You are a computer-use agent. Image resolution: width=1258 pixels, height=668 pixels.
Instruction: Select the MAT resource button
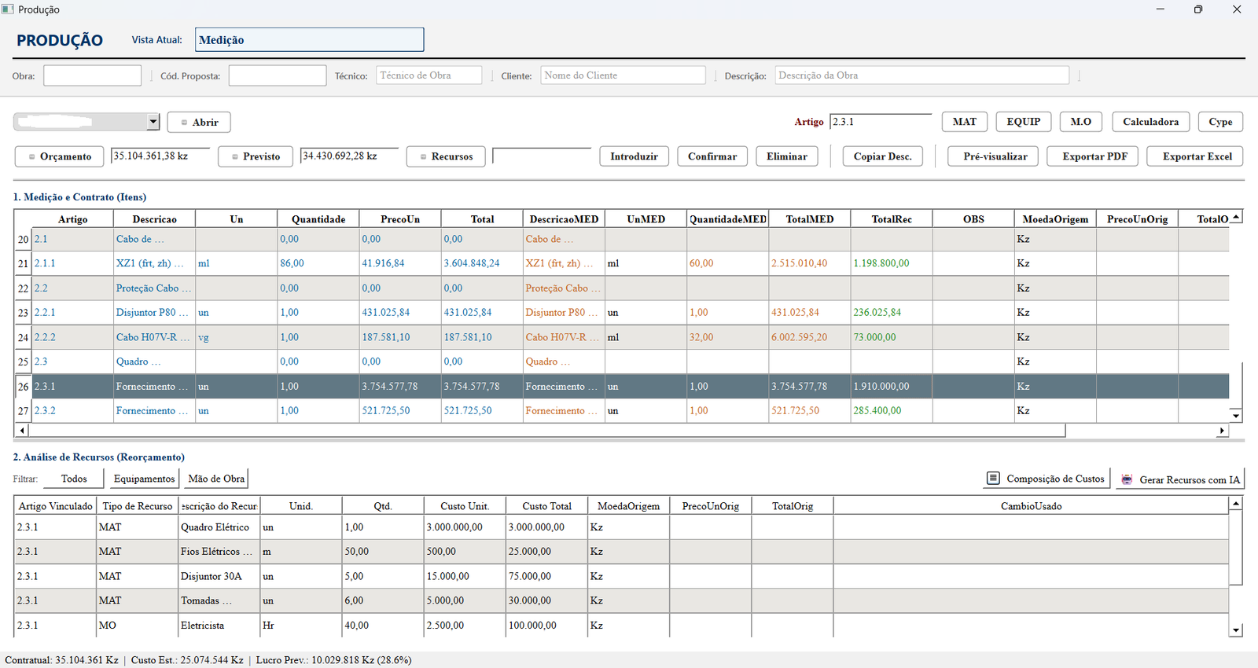tap(964, 122)
